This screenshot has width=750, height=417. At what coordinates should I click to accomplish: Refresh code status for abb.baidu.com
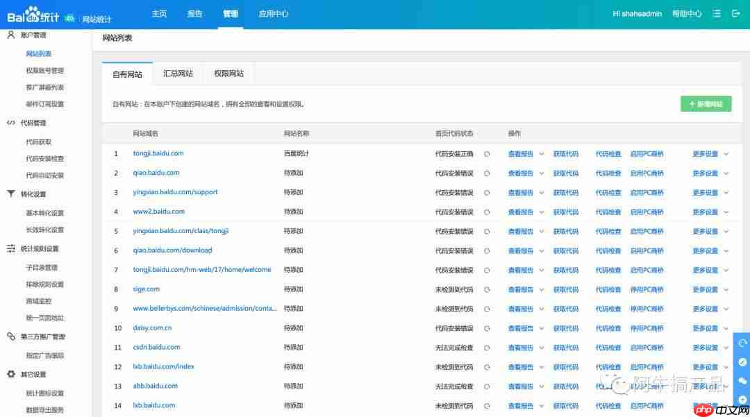[x=487, y=386]
